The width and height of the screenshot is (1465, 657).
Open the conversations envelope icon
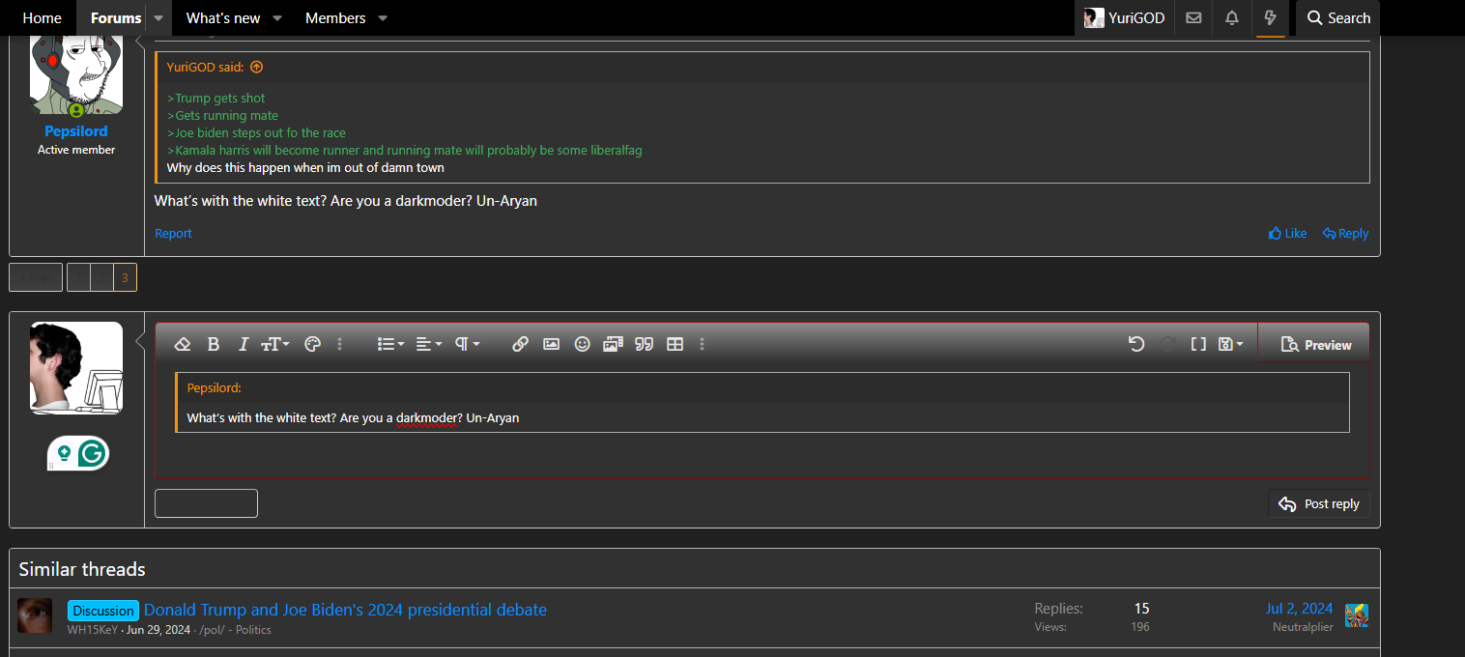coord(1193,18)
